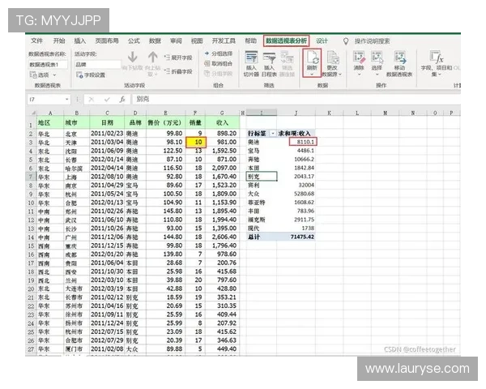Expand the 选项 options dropdown arrow
Screen dimensions: 486x389
point(54,75)
